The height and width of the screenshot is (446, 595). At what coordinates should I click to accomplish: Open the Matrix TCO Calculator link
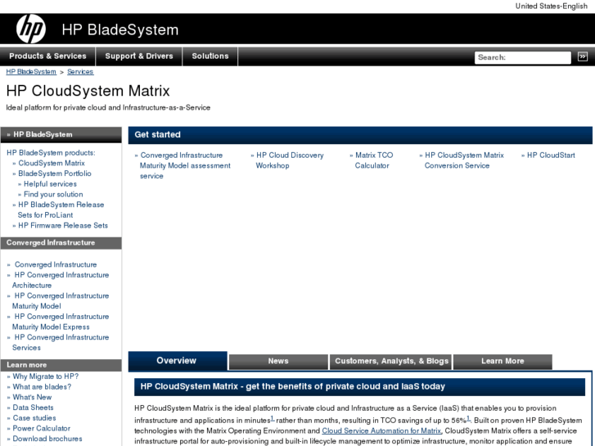pos(372,160)
